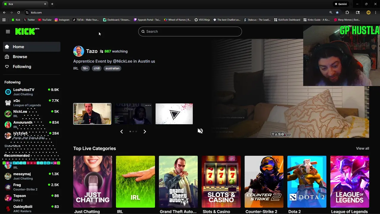Go to previous featured stream arrow
This screenshot has width=380, height=214.
[x=121, y=131]
